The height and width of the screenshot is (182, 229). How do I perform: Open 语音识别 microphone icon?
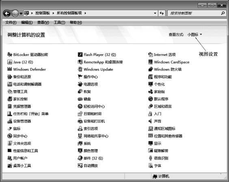(x=150, y=158)
